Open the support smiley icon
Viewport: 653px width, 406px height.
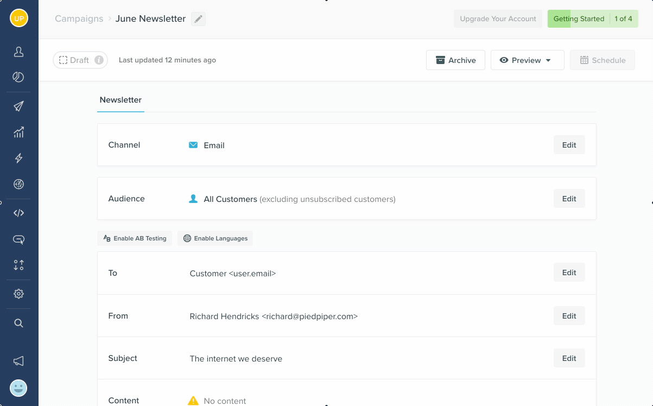[x=18, y=388]
